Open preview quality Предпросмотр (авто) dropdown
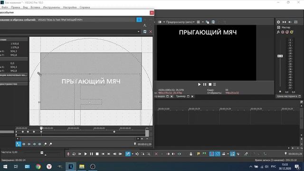 tap(180, 22)
